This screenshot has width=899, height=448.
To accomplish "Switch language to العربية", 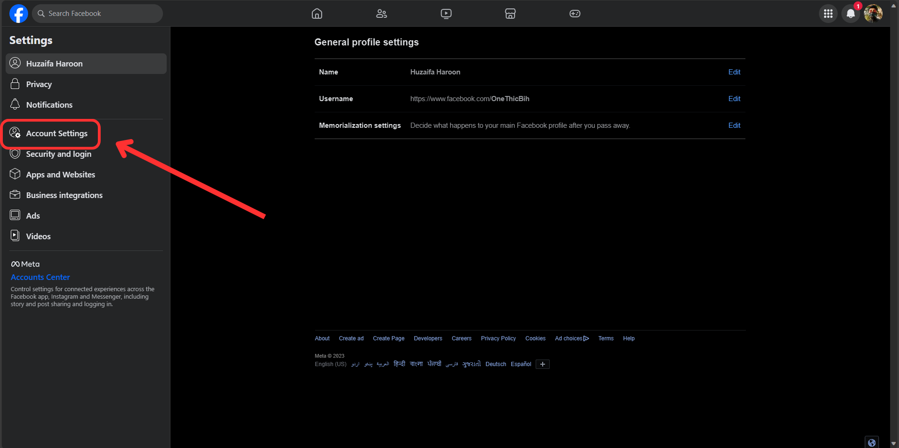I will coord(383,364).
